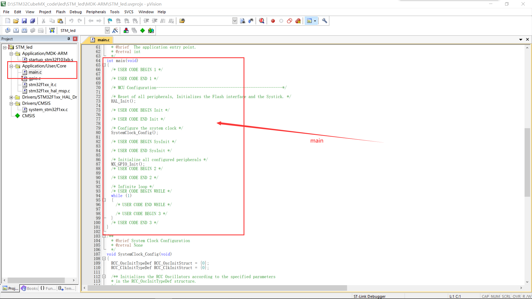Click the Download LOAD icon
532x299 pixels.
coord(52,30)
